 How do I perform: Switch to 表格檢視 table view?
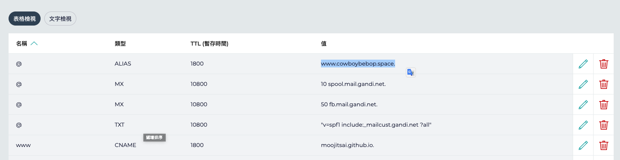coord(25,19)
